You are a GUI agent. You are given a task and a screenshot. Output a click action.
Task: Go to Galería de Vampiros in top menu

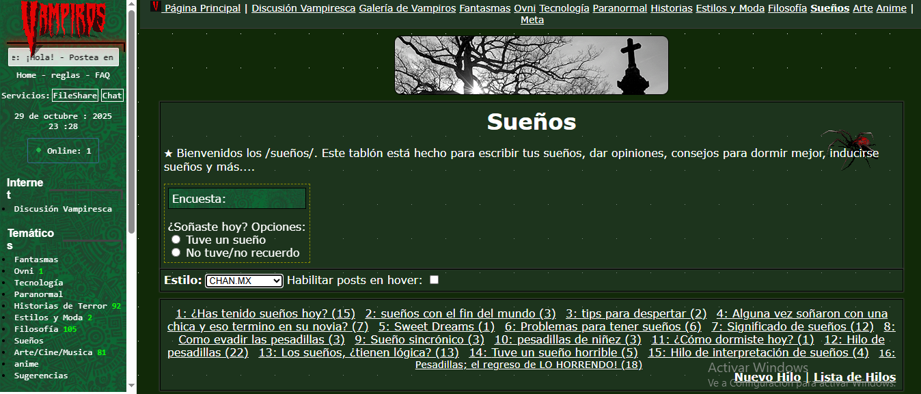(407, 8)
